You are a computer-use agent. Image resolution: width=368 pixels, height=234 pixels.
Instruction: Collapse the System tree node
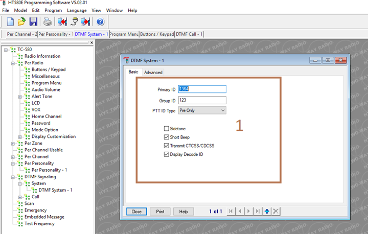point(20,184)
